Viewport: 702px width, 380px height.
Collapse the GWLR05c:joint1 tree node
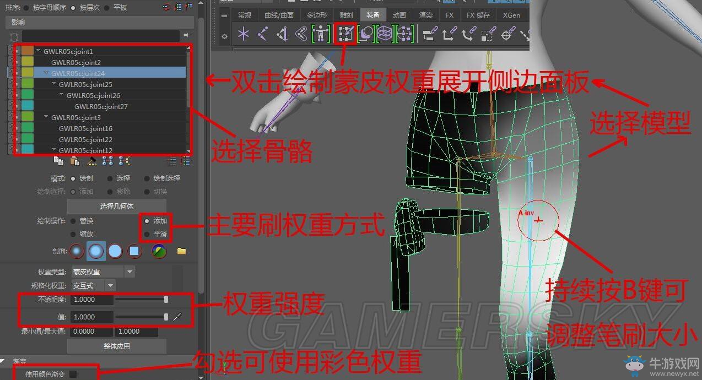point(39,51)
